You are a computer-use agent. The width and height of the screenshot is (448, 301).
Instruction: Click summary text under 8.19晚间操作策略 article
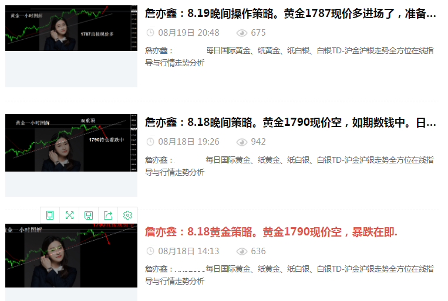click(289, 57)
